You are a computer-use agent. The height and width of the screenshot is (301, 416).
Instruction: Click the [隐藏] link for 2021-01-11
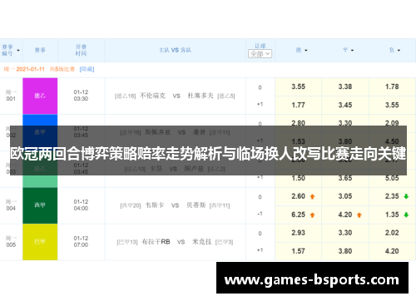point(87,69)
